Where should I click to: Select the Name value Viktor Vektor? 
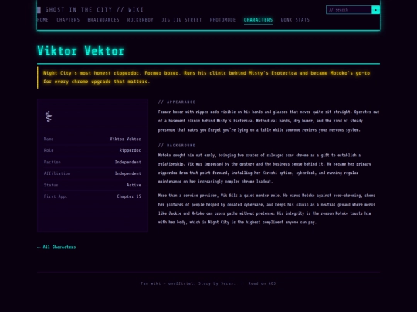tap(125, 139)
